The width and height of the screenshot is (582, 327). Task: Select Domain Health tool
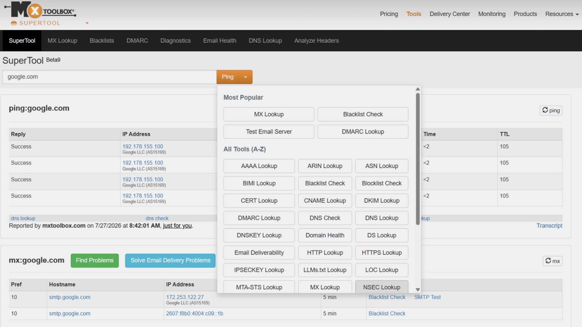click(325, 236)
